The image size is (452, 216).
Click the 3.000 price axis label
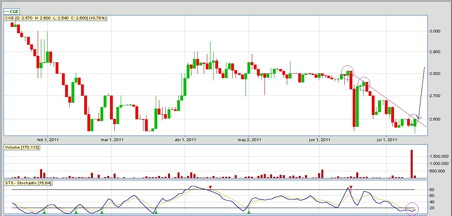pos(436,31)
